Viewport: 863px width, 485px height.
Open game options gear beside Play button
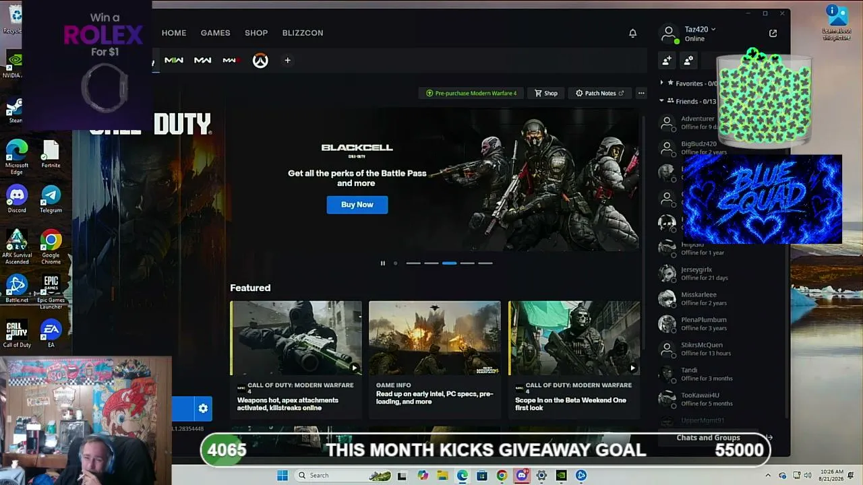(203, 408)
